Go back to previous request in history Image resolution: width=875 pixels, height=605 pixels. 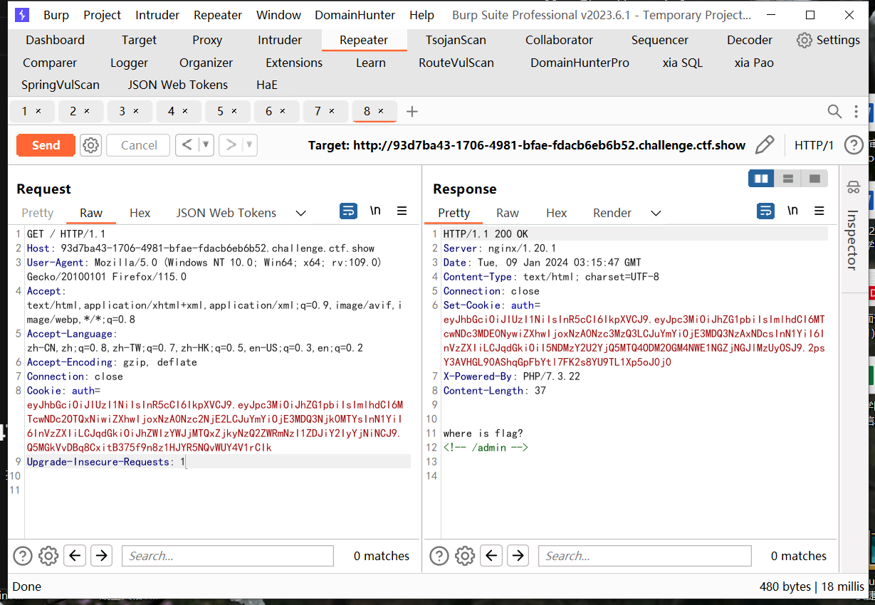187,145
